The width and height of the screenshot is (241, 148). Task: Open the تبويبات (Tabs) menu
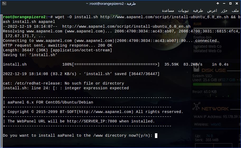183,11
